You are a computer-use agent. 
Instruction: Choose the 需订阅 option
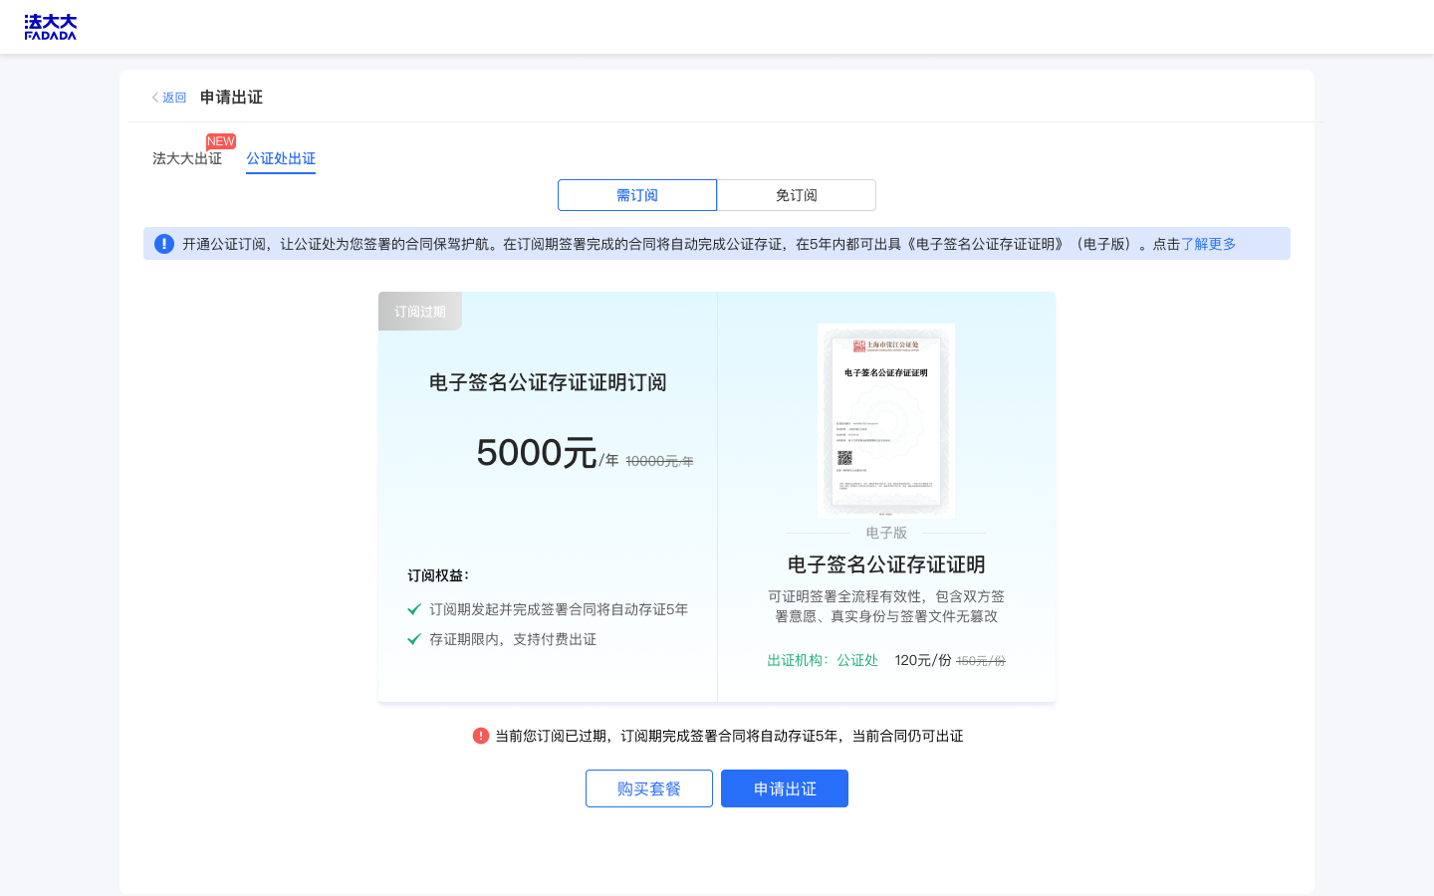637,195
